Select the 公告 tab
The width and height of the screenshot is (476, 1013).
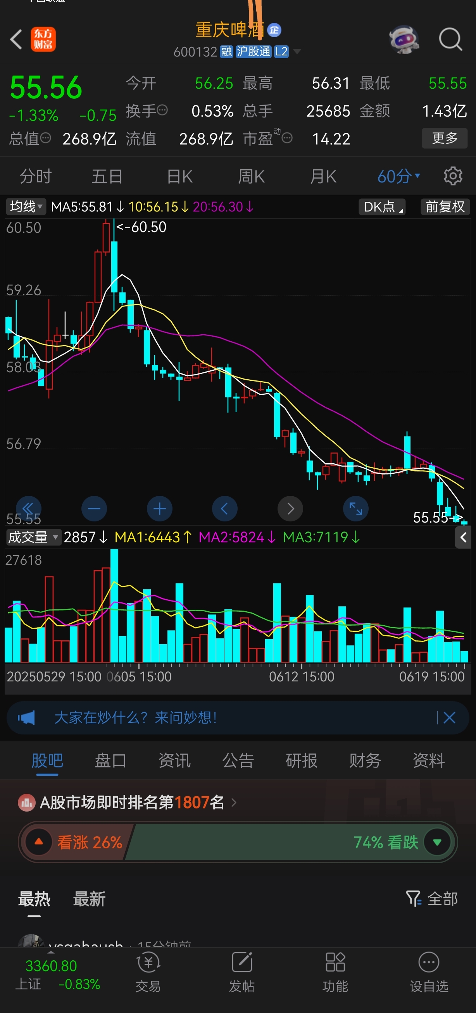pyautogui.click(x=238, y=760)
